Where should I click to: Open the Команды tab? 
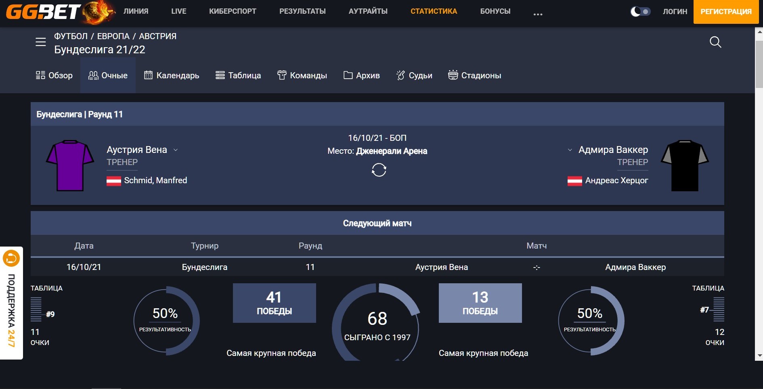click(302, 75)
